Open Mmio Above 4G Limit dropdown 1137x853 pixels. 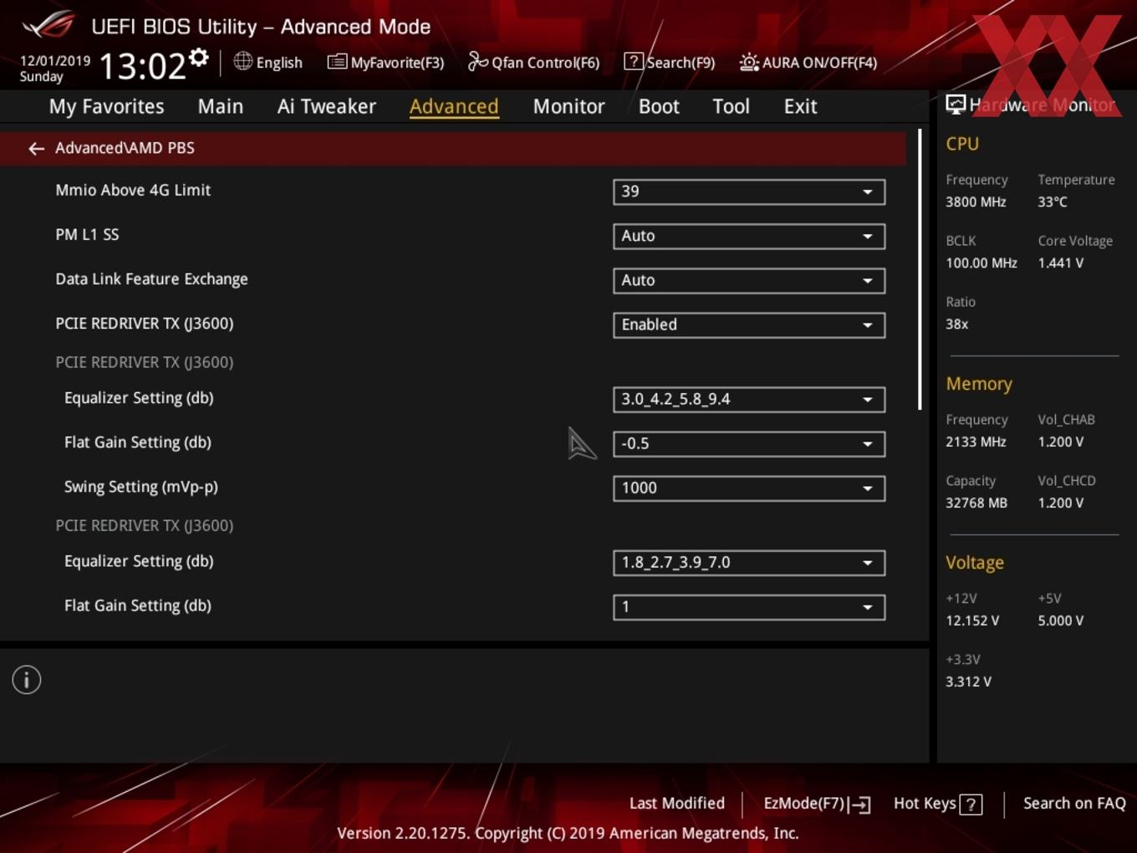[749, 192]
